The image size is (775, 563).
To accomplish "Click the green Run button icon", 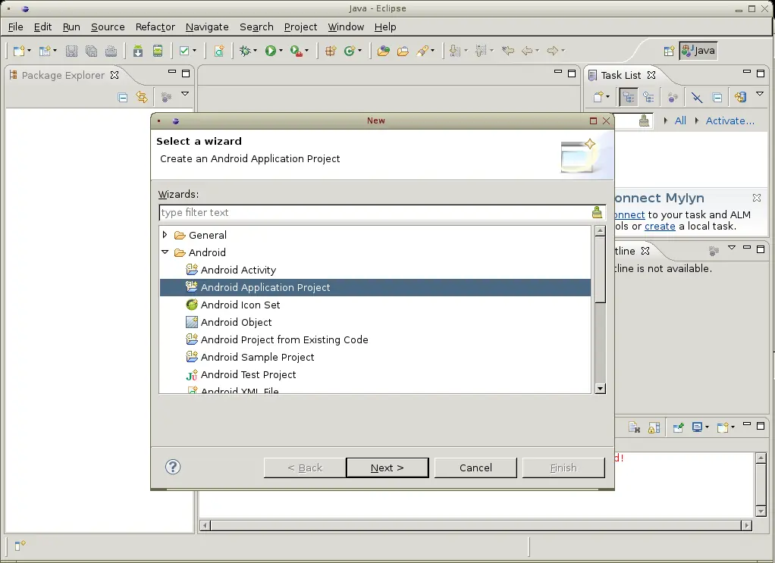I will pyautogui.click(x=271, y=51).
